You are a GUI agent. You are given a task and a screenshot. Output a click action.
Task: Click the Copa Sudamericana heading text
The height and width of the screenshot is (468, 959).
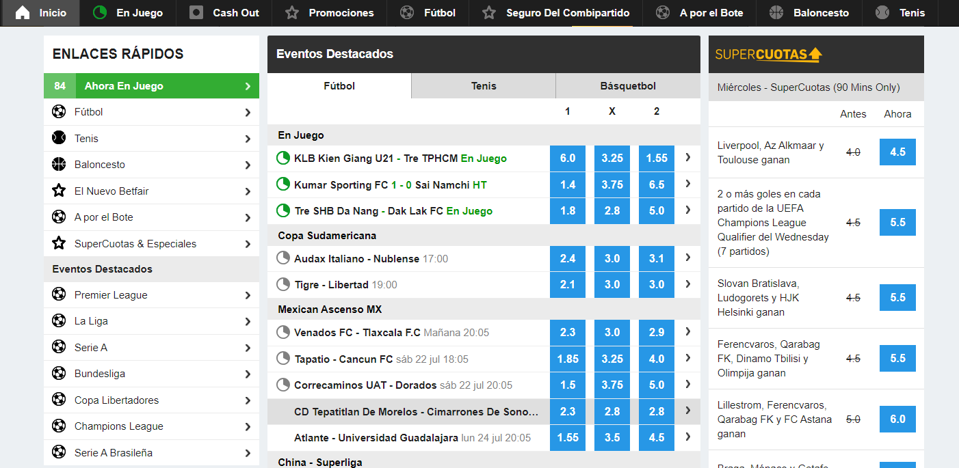(x=327, y=236)
